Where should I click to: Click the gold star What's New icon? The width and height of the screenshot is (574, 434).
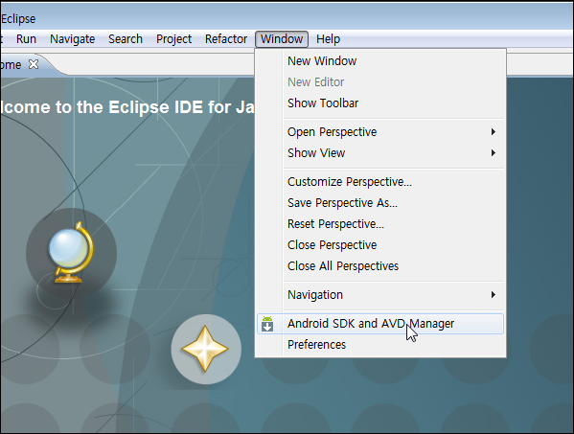point(206,349)
